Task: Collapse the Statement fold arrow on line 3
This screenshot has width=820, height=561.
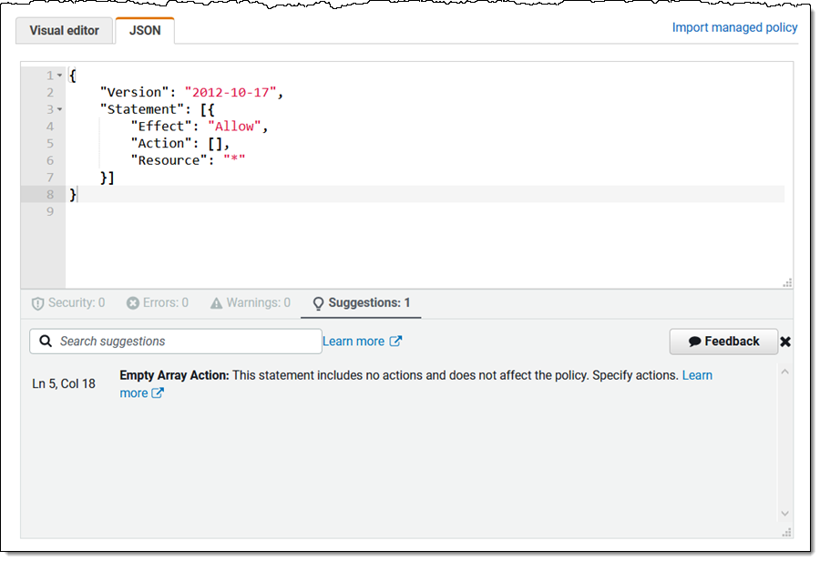Action: tap(60, 110)
